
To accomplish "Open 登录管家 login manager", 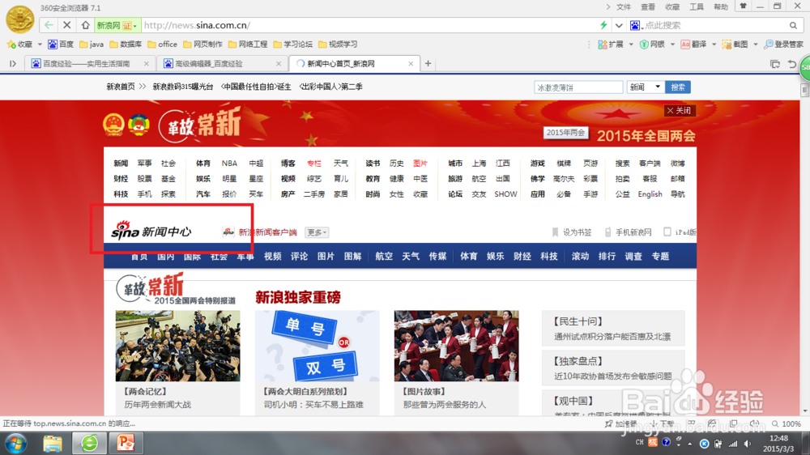I will pos(783,45).
